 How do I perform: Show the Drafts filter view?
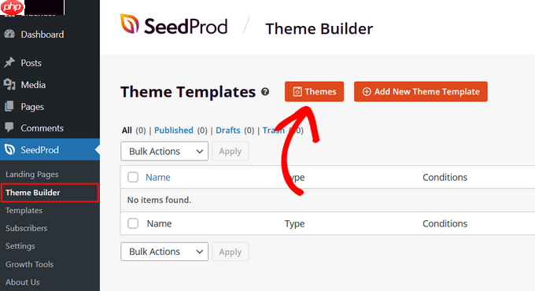[x=228, y=131]
